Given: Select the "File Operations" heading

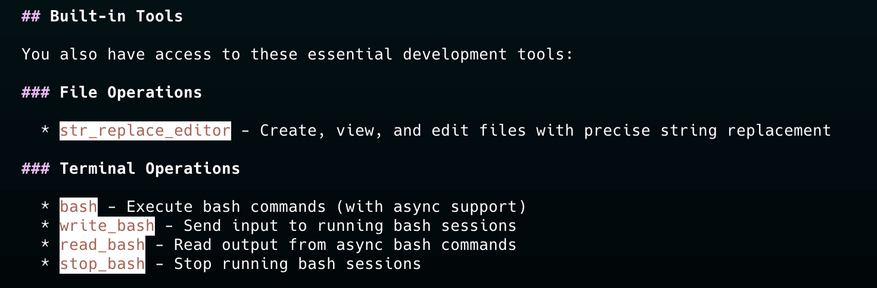Looking at the screenshot, I should (x=130, y=93).
